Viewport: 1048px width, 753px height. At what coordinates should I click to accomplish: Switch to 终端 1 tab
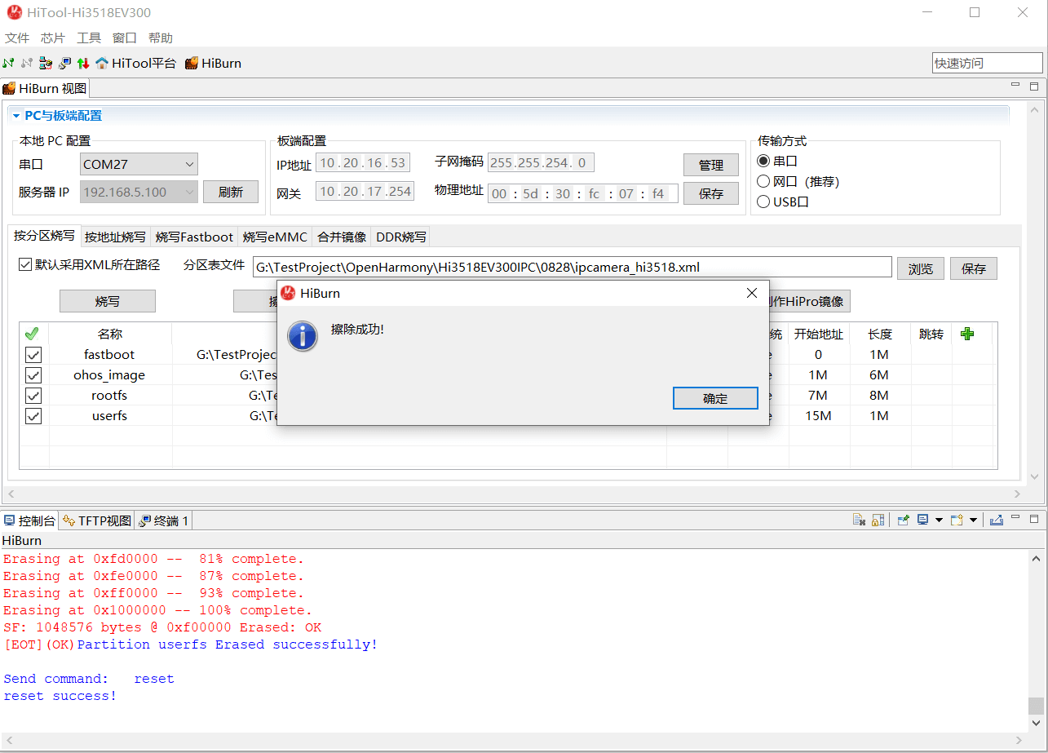(164, 520)
